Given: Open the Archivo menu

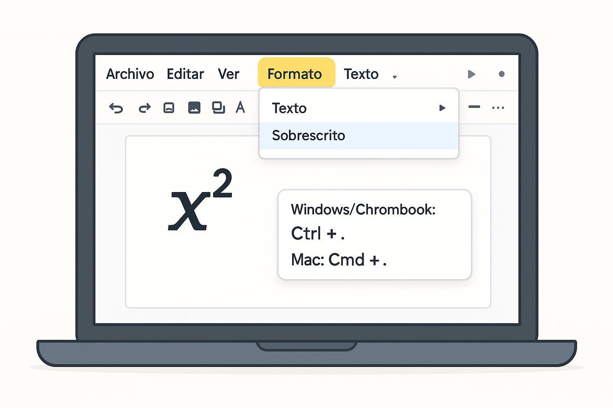Looking at the screenshot, I should coord(130,74).
